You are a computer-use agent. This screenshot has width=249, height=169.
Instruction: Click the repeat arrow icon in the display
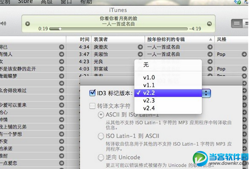click(209, 24)
